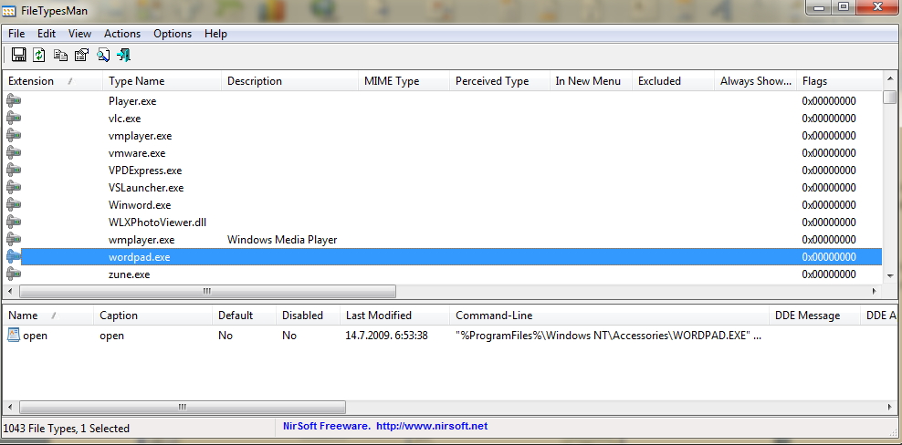Open the Properties toolbar icon

[81, 56]
